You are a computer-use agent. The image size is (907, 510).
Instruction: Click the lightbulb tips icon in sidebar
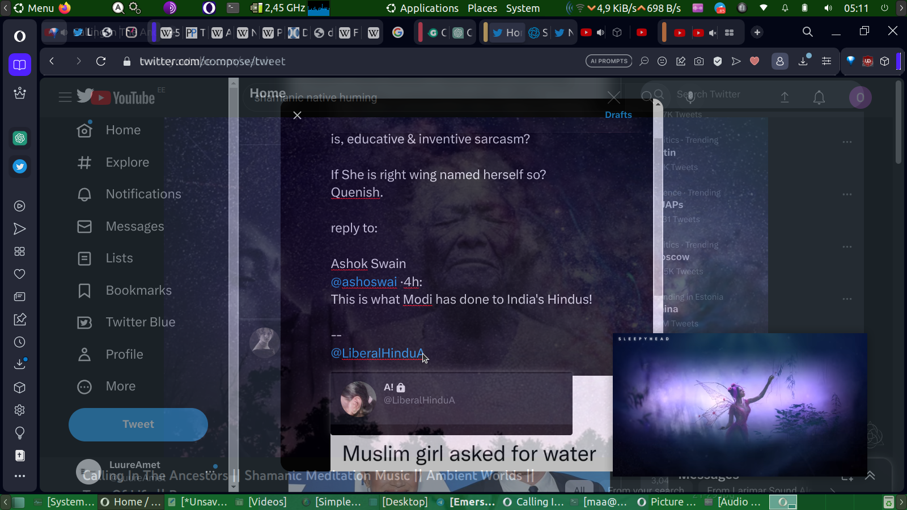pyautogui.click(x=20, y=433)
